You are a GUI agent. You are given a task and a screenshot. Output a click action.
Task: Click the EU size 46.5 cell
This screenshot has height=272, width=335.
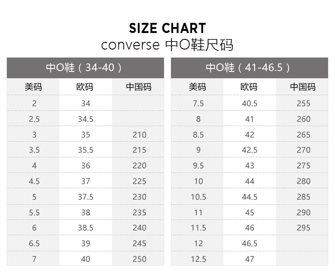(x=249, y=243)
